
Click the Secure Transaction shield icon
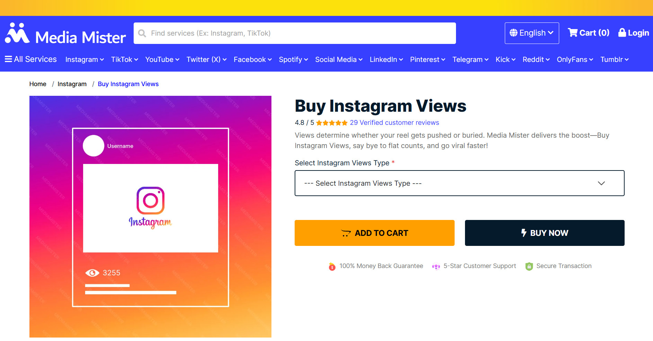(x=529, y=266)
